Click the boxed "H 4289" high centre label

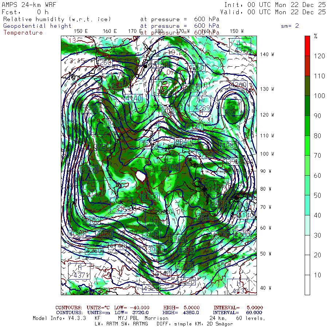click(200, 104)
